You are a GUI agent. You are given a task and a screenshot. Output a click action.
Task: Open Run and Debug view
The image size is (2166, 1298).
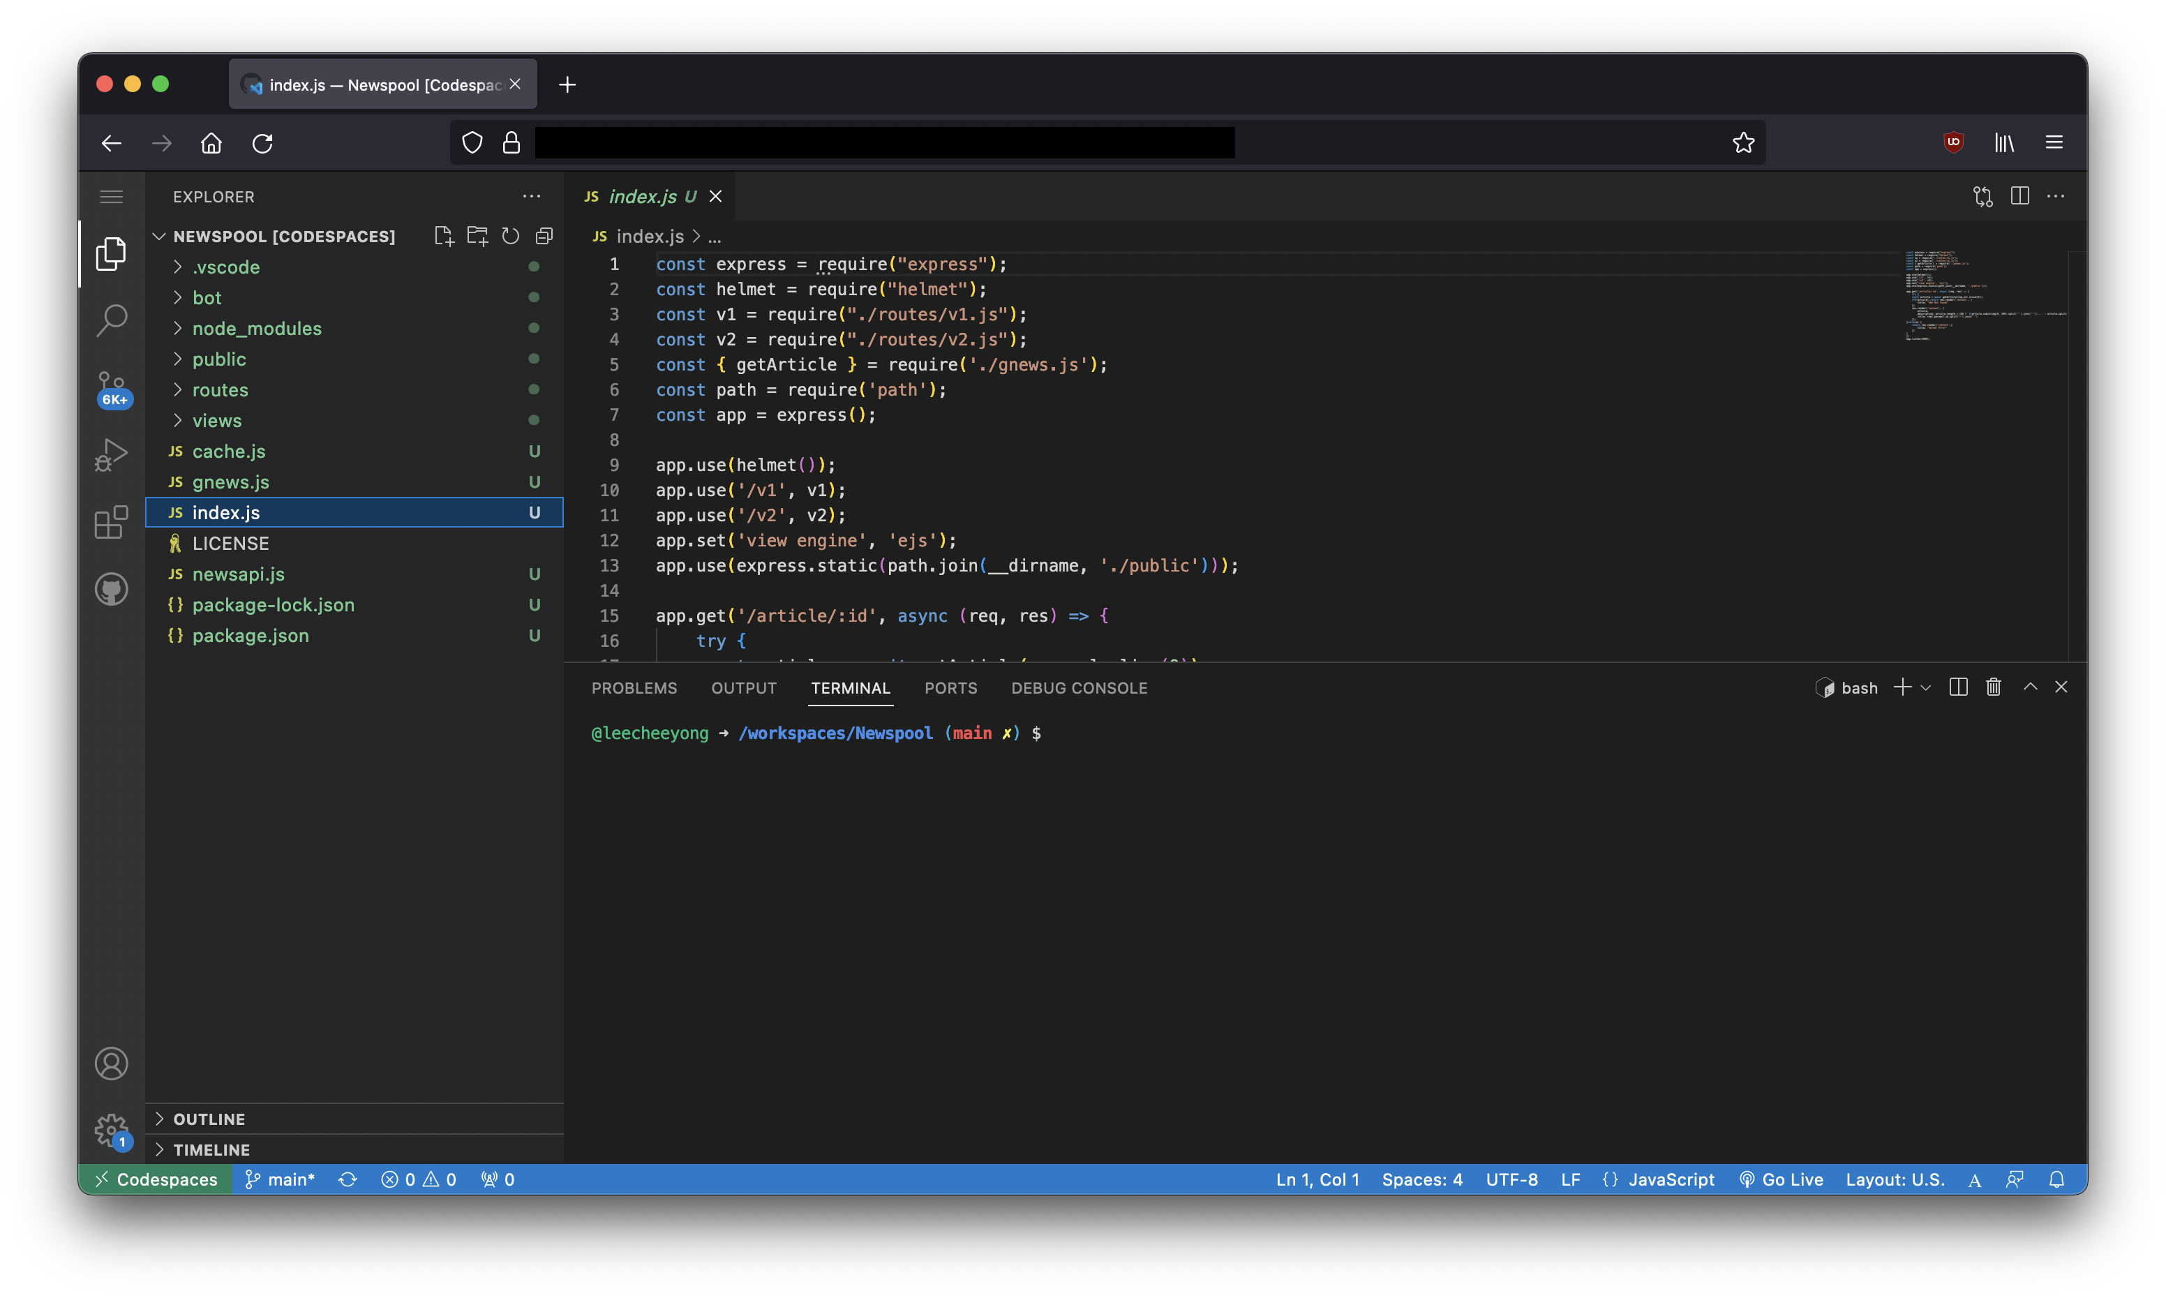click(x=111, y=455)
